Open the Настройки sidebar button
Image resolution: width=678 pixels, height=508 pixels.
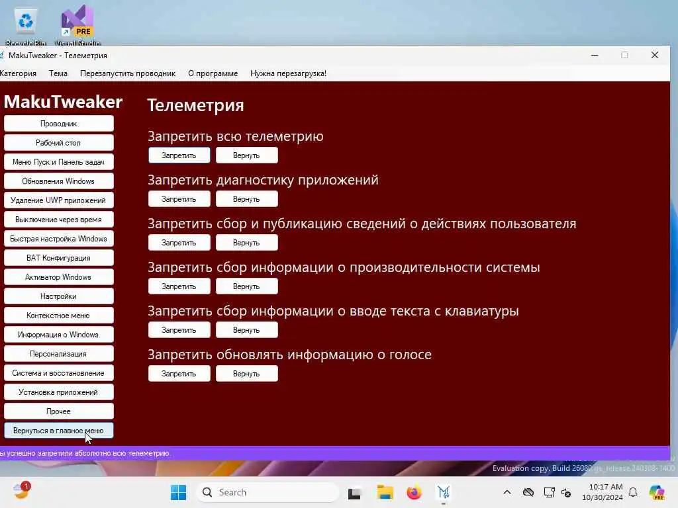59,296
